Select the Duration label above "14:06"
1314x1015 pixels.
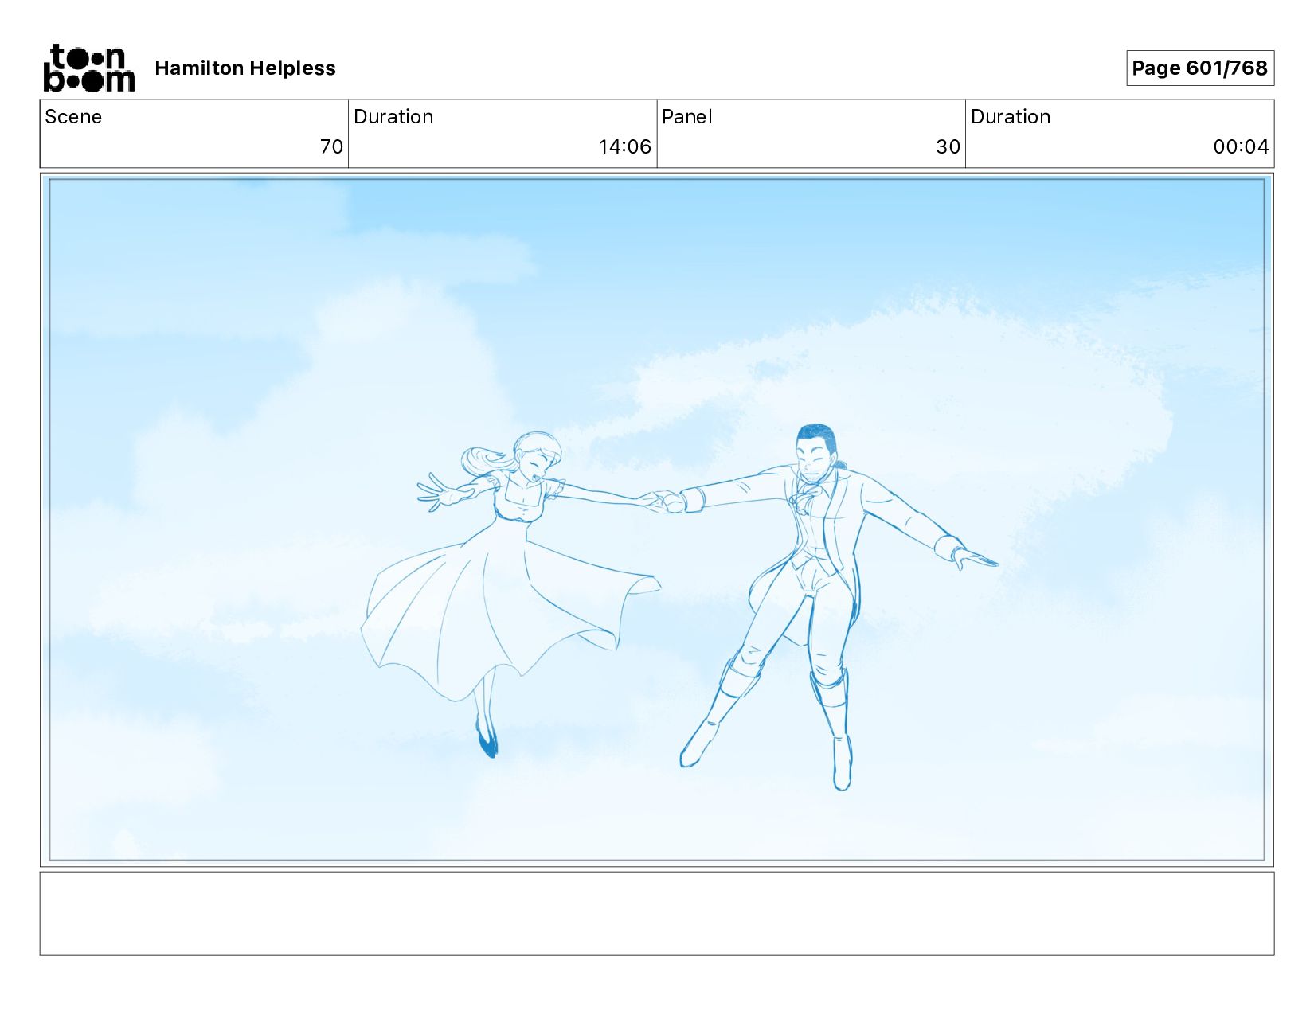click(x=393, y=117)
